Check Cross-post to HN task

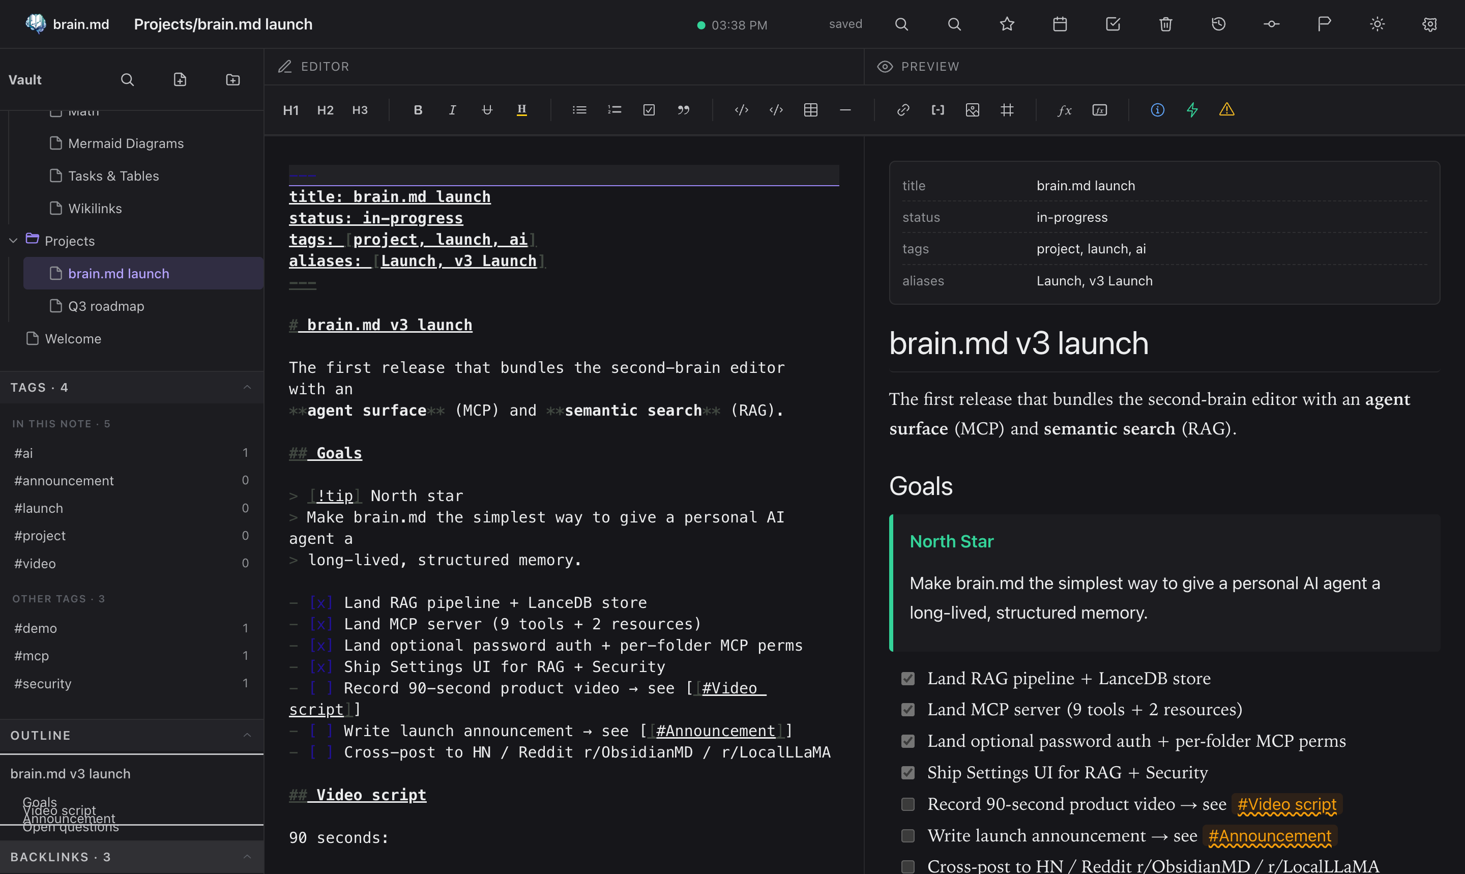pyautogui.click(x=908, y=866)
